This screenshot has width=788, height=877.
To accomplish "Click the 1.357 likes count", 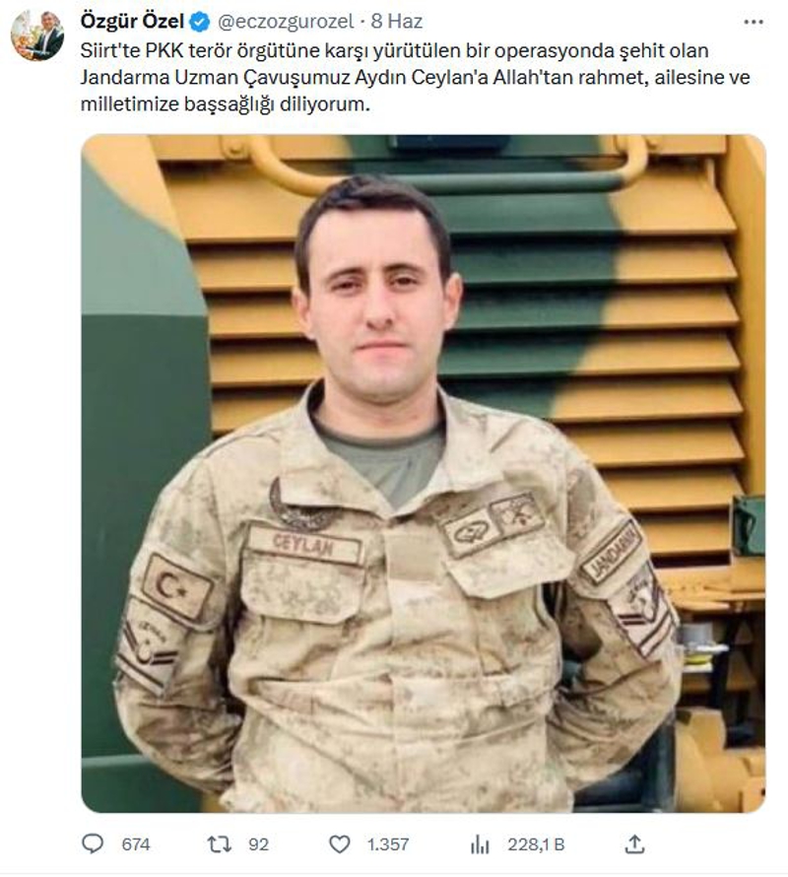I will (x=387, y=844).
